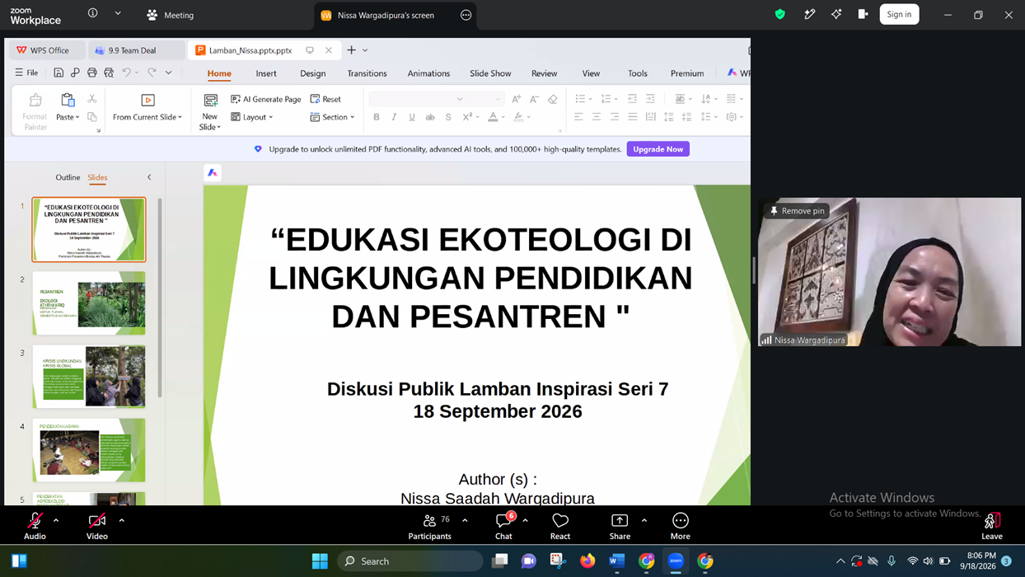The image size is (1025, 577).
Task: Open the Slide Show ribbon tab
Action: (490, 73)
